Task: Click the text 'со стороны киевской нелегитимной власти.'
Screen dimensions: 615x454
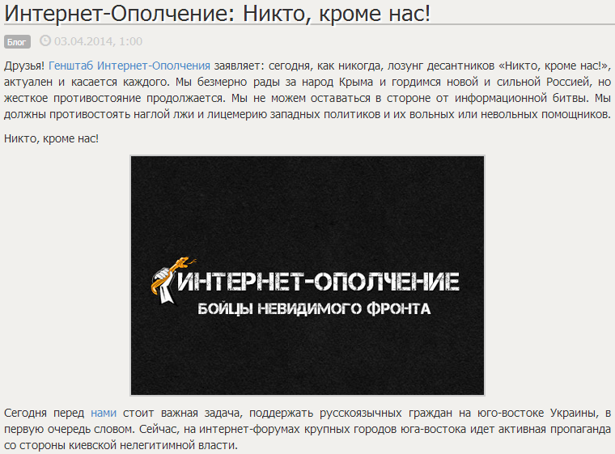Action: (121, 446)
